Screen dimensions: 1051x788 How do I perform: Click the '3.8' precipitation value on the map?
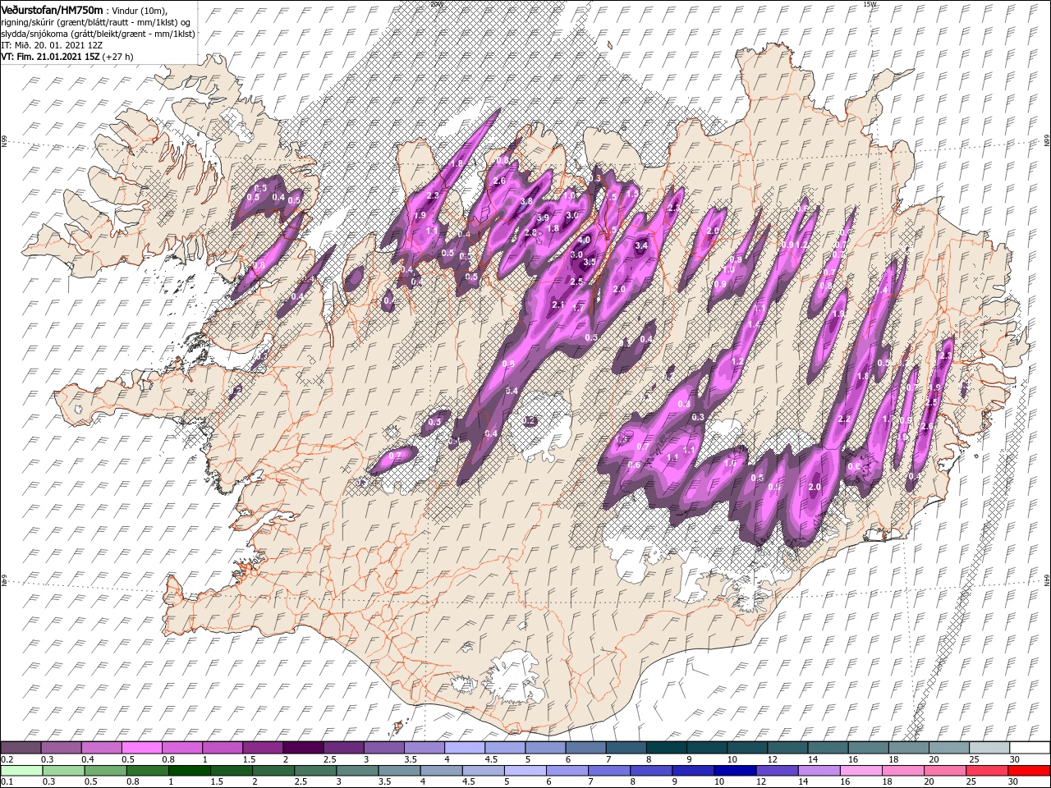526,201
